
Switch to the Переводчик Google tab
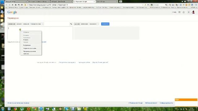coord(84,2)
